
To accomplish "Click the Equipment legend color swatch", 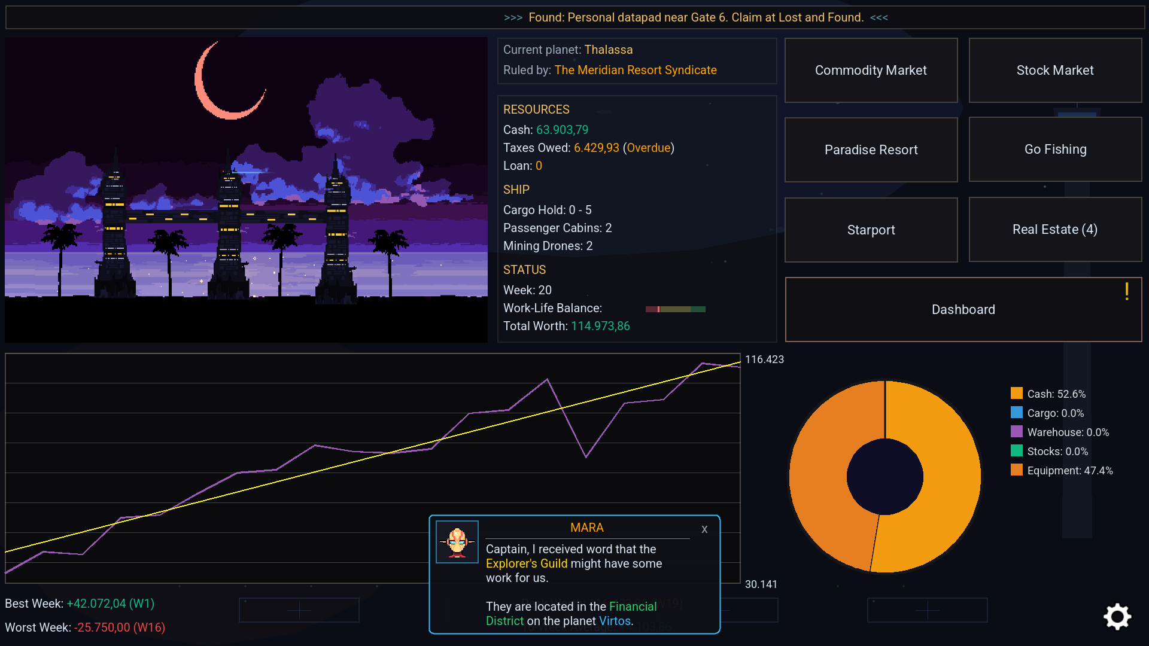I will coord(1016,470).
